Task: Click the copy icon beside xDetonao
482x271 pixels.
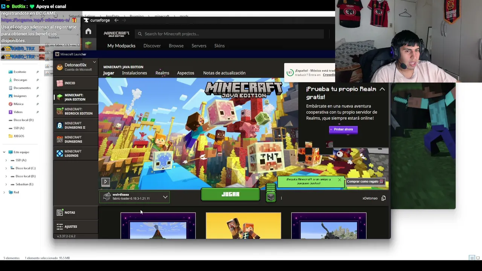Action: (383, 198)
